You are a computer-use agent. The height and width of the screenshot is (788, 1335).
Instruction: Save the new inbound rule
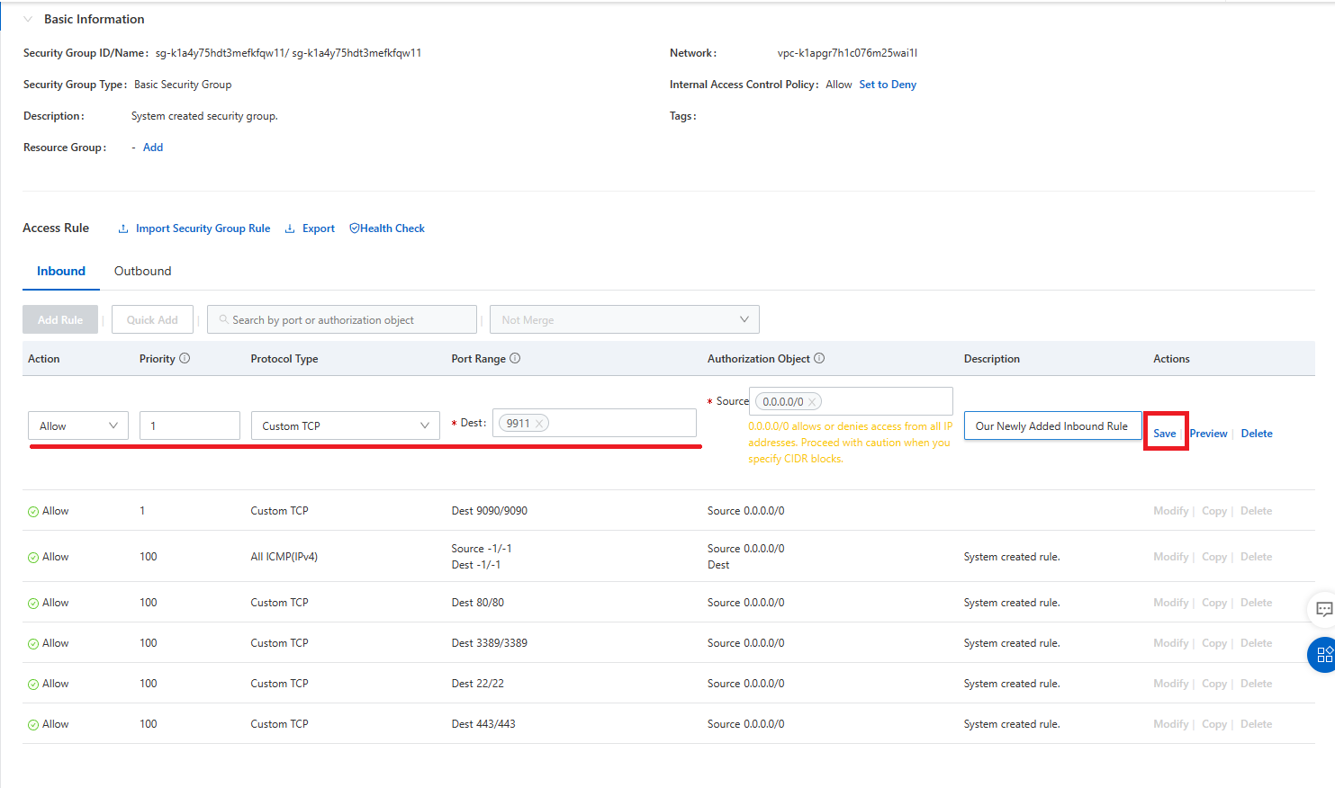[1165, 434]
